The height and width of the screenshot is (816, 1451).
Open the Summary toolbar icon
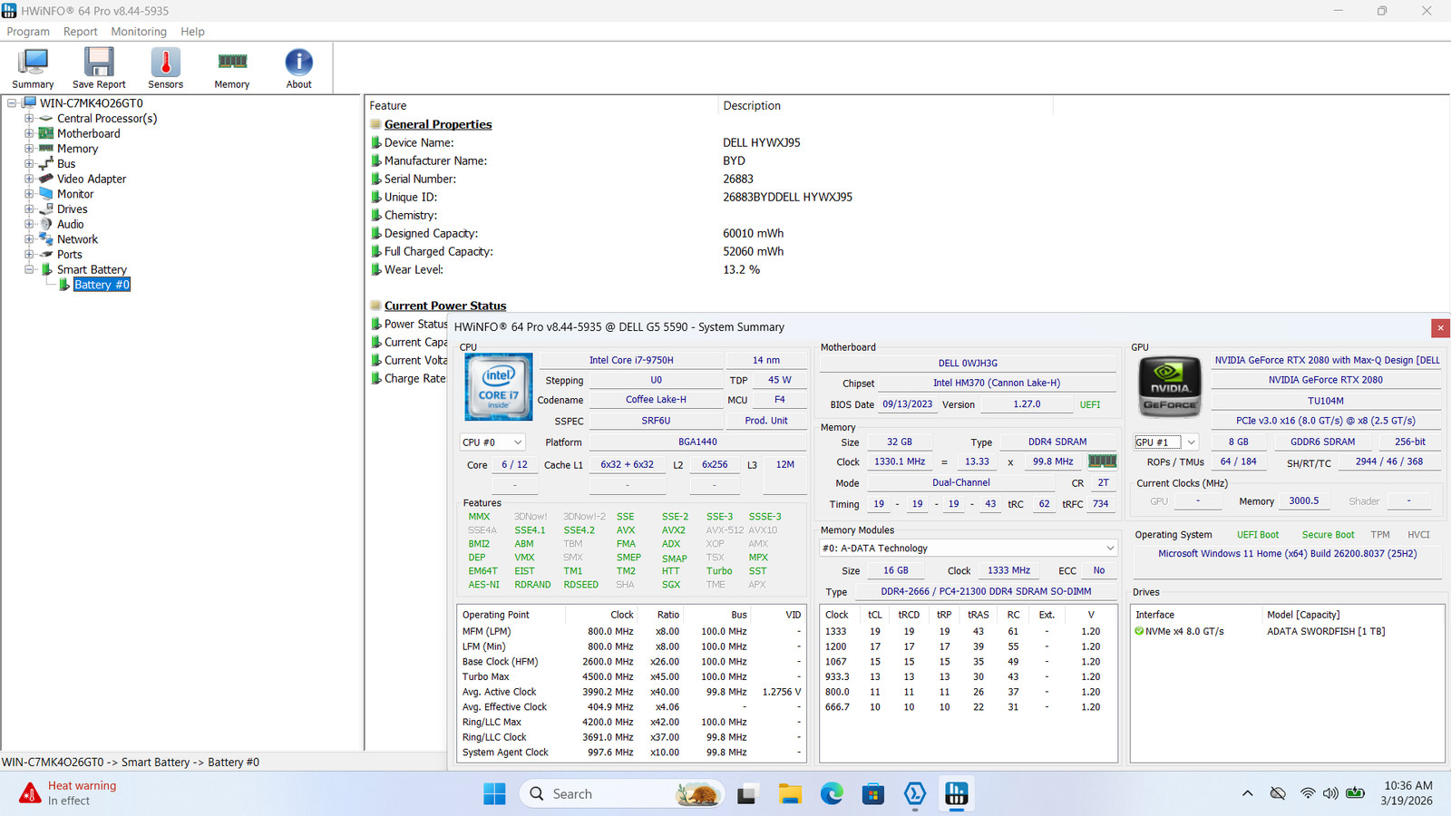(x=33, y=68)
